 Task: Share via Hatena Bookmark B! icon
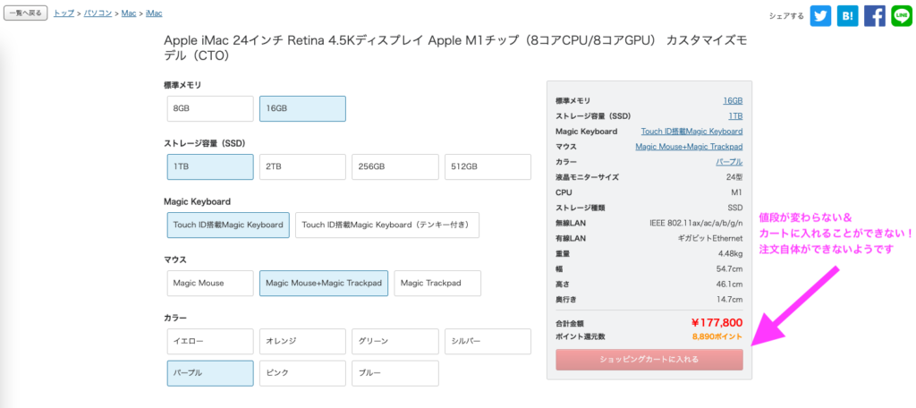(x=847, y=16)
